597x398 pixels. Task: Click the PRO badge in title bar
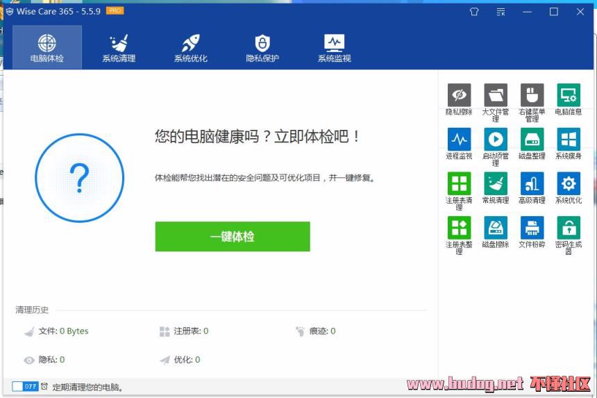click(115, 10)
